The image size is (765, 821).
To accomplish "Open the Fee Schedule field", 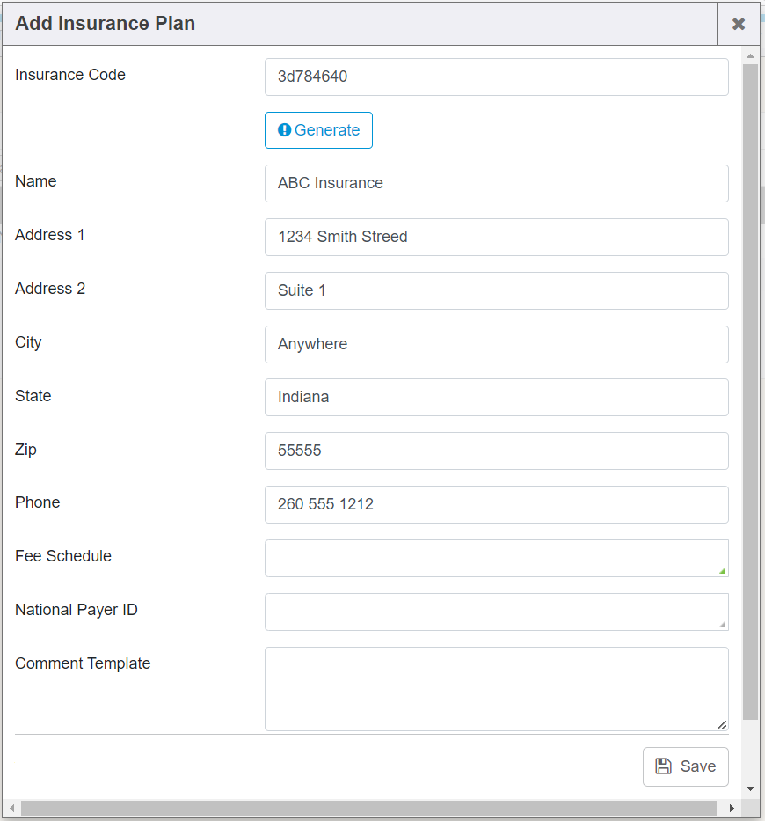I will click(496, 558).
